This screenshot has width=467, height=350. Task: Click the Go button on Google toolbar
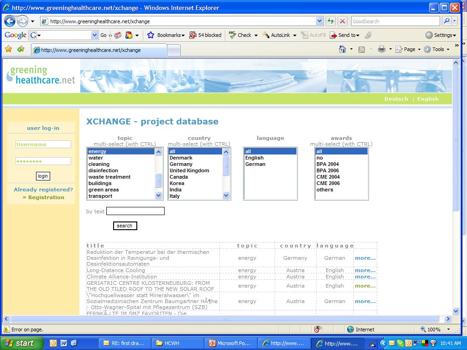coord(104,35)
